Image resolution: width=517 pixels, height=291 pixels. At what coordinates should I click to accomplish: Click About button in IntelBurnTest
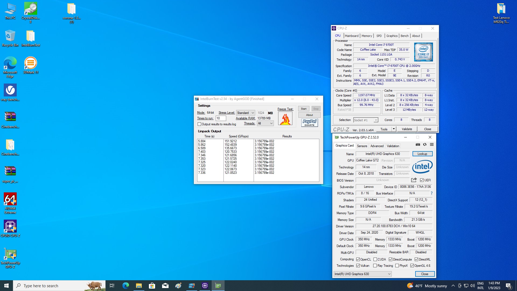[309, 115]
